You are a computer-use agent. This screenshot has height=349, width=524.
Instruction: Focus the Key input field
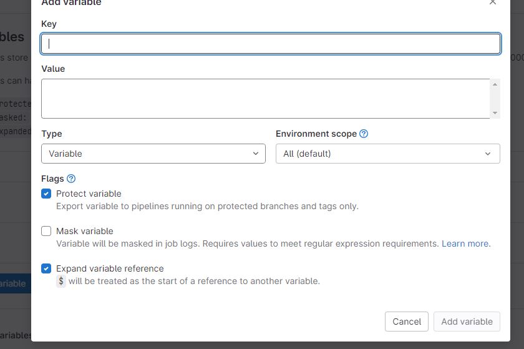tap(270, 44)
